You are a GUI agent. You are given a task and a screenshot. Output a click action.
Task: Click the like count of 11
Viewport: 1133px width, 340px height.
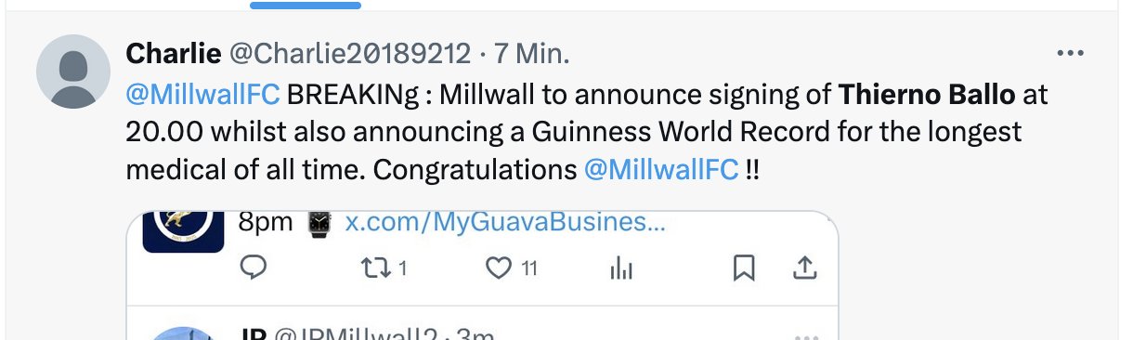point(529,269)
